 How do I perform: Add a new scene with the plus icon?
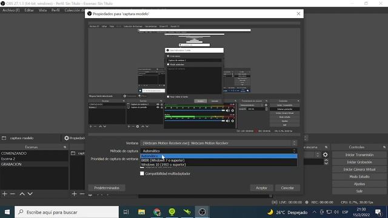pos(4,194)
